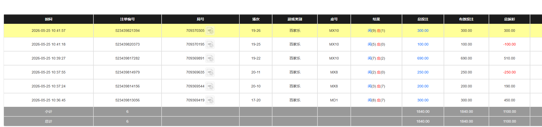
Task: Select the -250.00 payout cell
Action: point(509,72)
